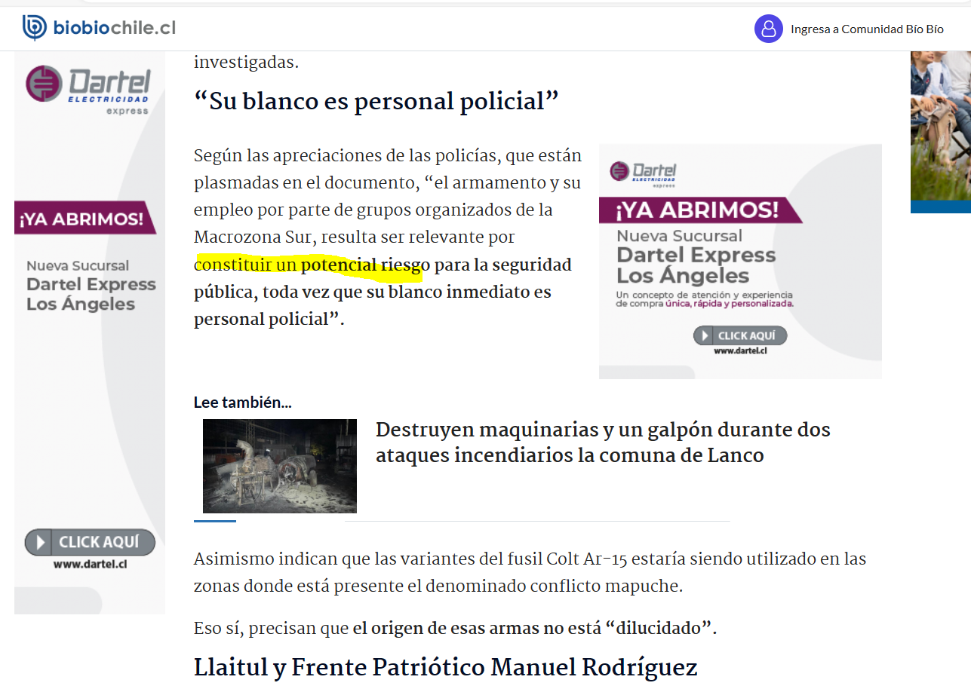This screenshot has width=971, height=692.
Task: Click highlighted text "constituir un potencial riesgo"
Action: (x=312, y=265)
